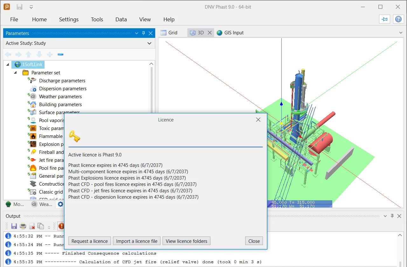This screenshot has height=267, width=407.
Task: Click View licence folders button
Action: 186,241
